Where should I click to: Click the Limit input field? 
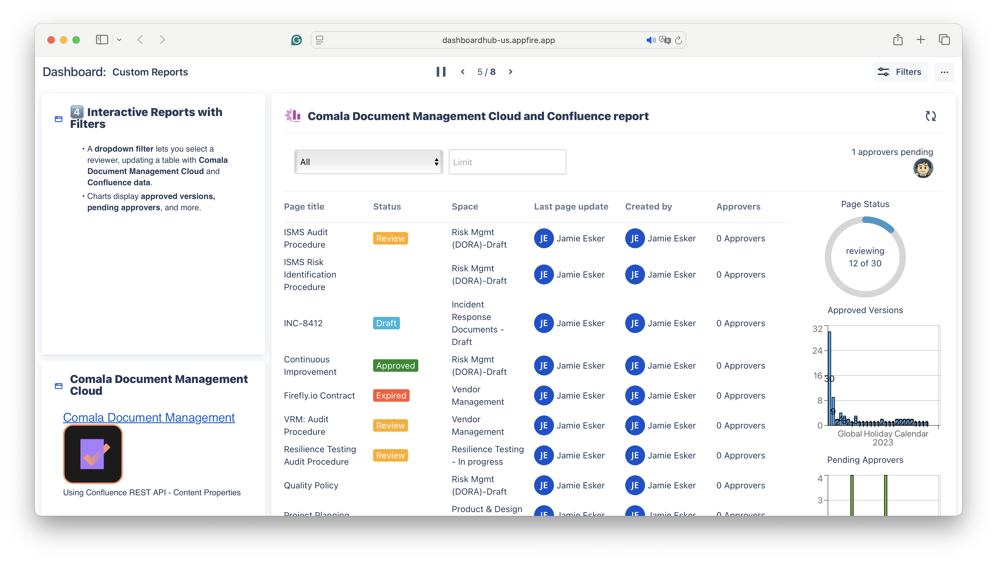[507, 162]
